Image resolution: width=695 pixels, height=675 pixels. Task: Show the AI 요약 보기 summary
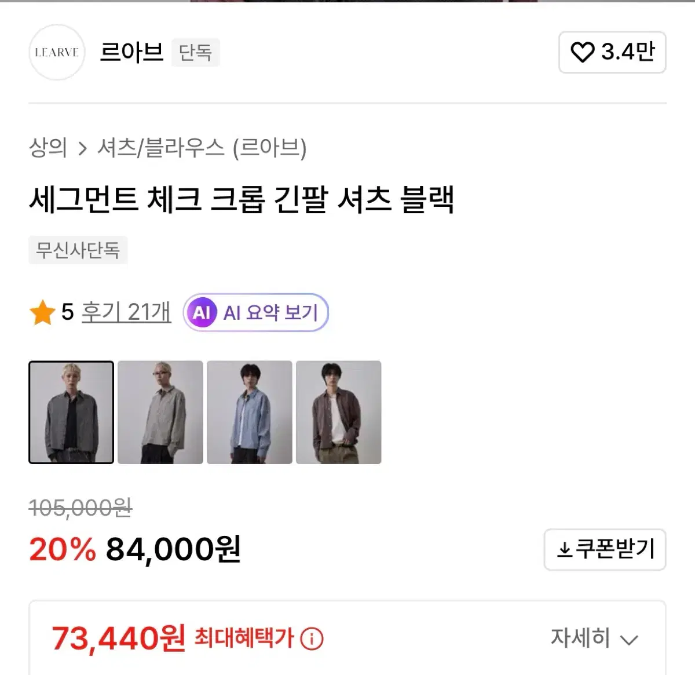pyautogui.click(x=270, y=313)
